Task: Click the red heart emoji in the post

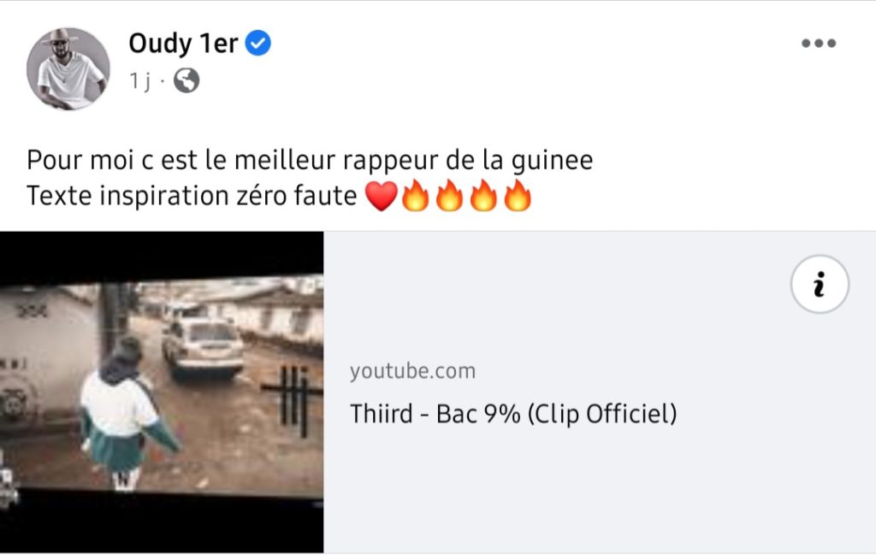Action: 382,196
